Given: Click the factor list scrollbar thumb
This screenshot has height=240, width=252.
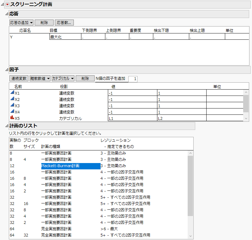Looking at the screenshot, I should [x=246, y=103].
